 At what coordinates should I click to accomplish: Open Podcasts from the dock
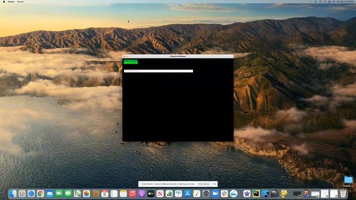[x=142, y=194]
